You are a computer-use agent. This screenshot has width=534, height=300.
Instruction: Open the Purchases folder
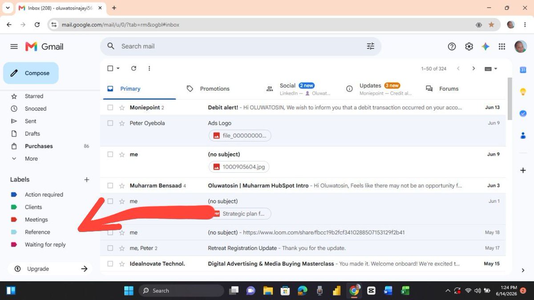(x=39, y=146)
